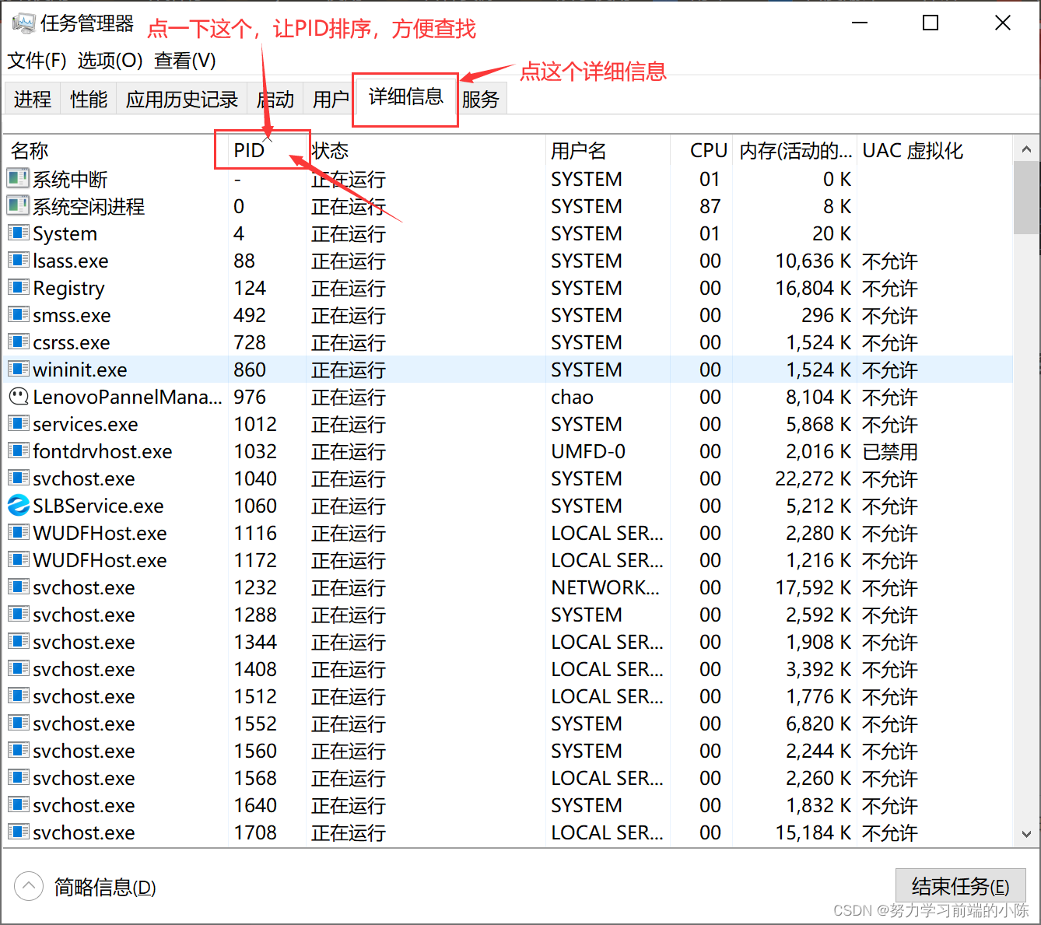Click the 简略信息(D) button
1041x925 pixels.
pyautogui.click(x=103, y=887)
